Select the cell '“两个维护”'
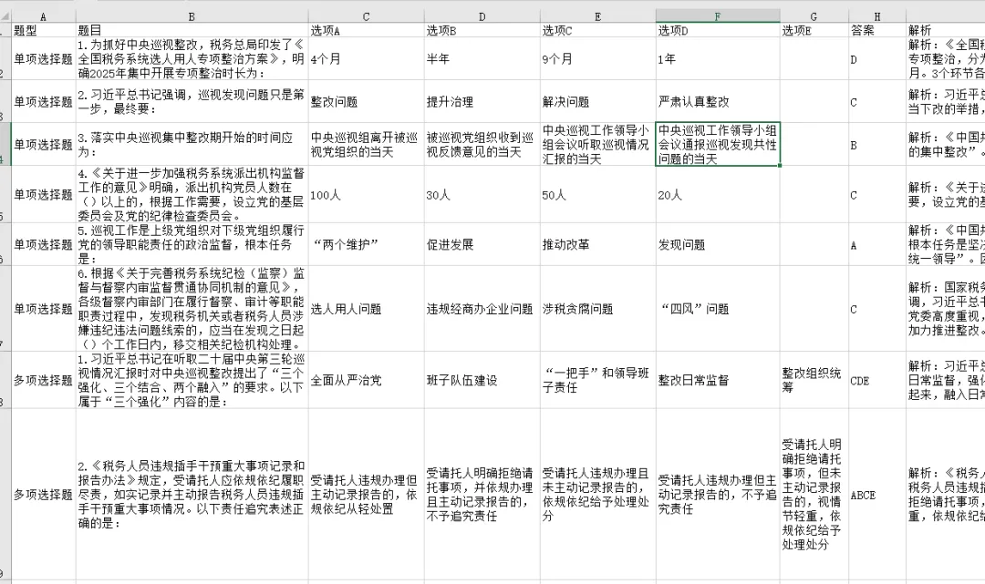The width and height of the screenshot is (985, 584). [x=367, y=244]
